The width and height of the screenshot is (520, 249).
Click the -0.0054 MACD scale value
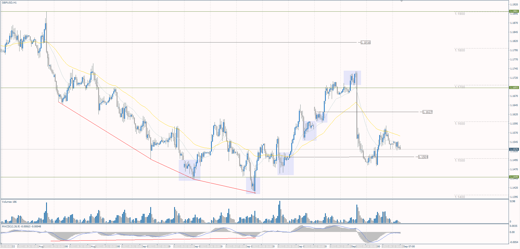[513, 242]
